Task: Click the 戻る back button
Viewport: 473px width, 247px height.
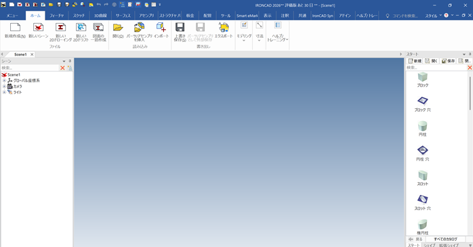Action: coord(416,239)
